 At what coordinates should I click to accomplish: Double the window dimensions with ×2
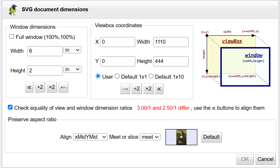tap(52, 87)
